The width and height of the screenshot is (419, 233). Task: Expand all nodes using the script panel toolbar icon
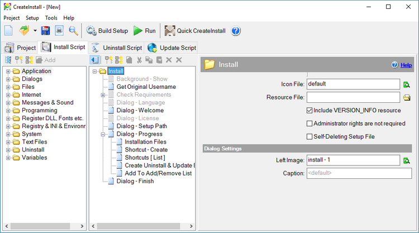(109, 60)
